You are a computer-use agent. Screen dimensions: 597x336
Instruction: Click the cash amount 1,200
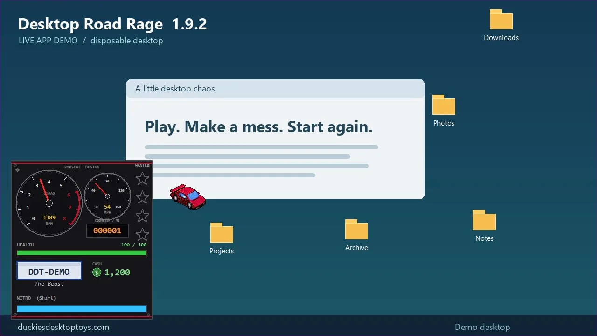(118, 273)
